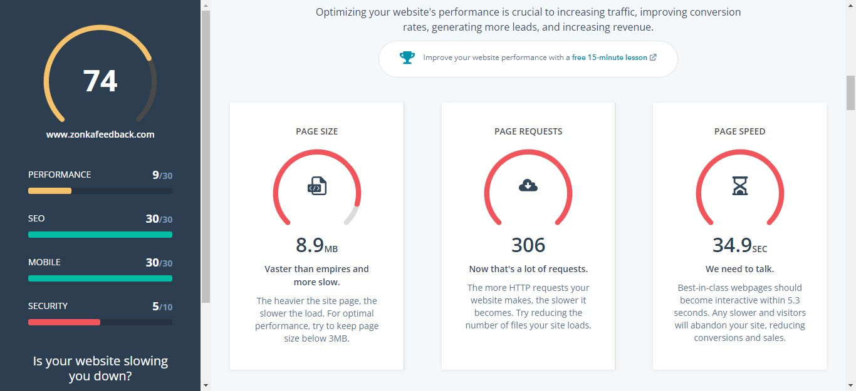856x391 pixels.
Task: Select the MOBILE score section
Action: point(100,269)
